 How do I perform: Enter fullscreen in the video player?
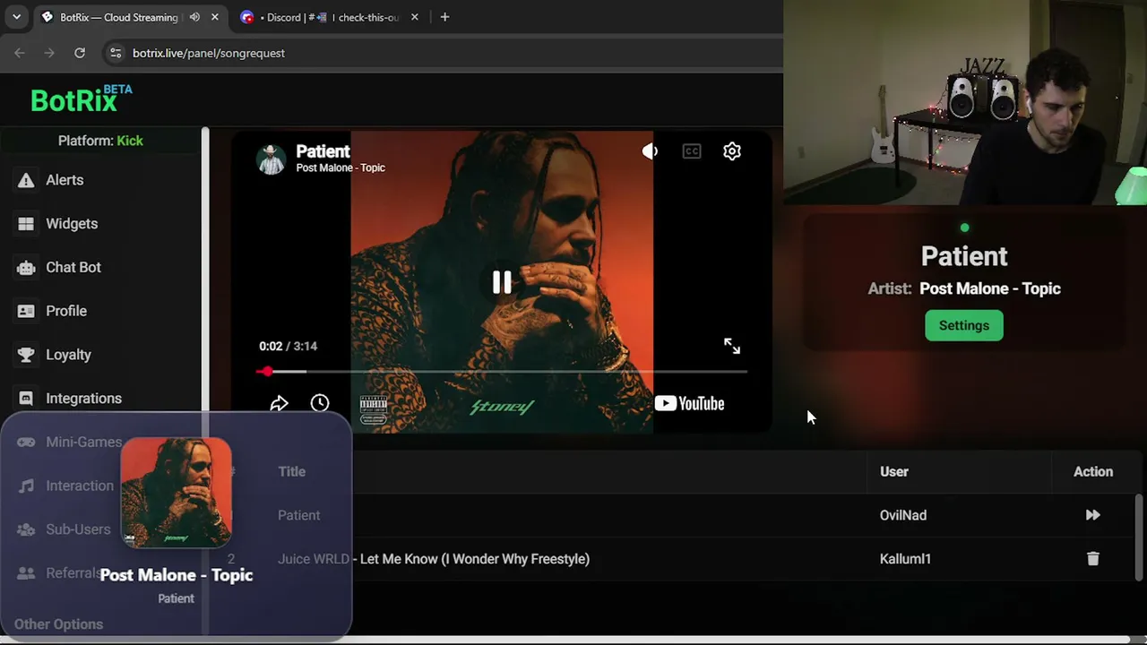tap(732, 346)
